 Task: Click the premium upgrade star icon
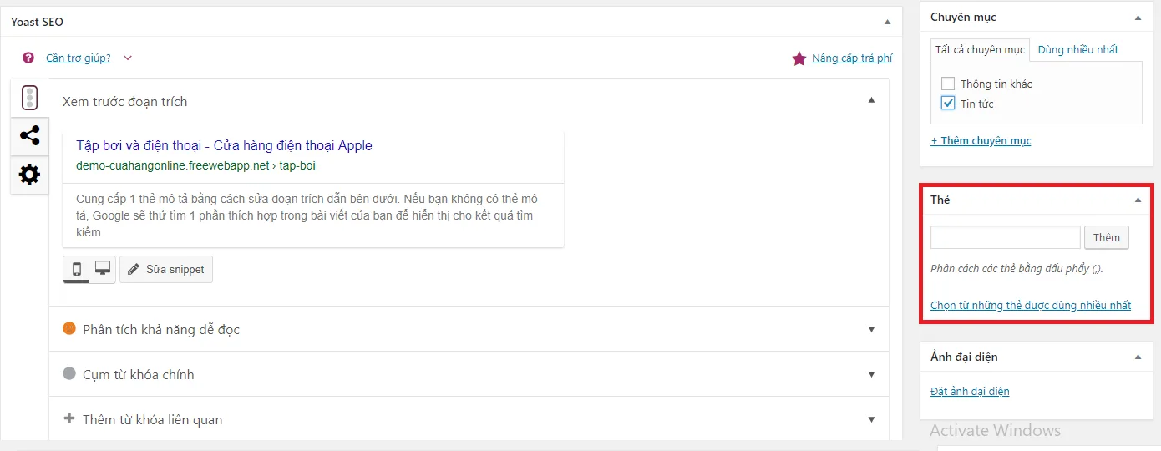click(799, 58)
